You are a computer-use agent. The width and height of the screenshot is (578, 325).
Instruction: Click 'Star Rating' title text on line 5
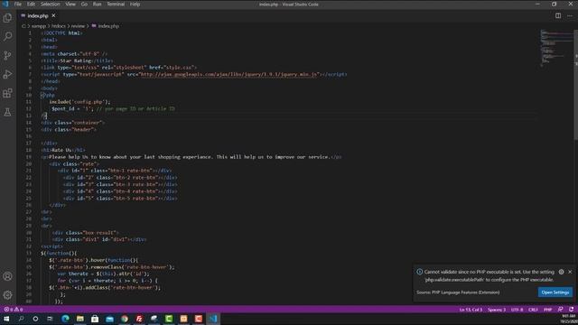tap(76, 60)
